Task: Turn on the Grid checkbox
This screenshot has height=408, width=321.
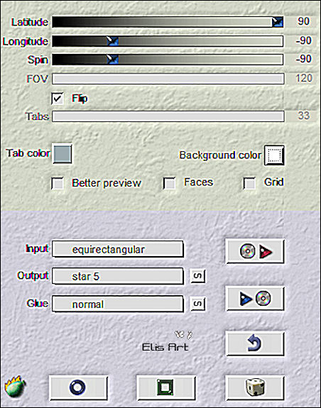Action: [249, 183]
